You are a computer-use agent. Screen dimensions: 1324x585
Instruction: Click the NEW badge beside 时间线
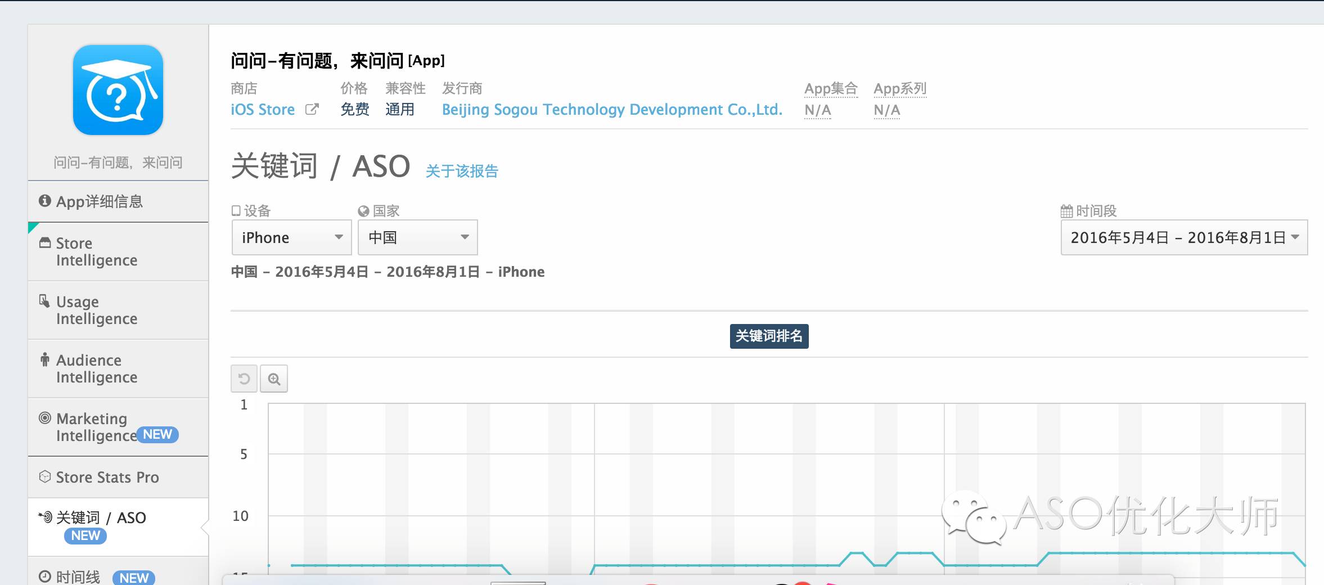tap(134, 578)
